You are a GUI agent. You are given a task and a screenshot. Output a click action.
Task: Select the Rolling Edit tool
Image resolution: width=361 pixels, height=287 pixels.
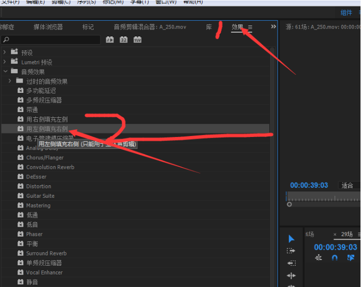[x=291, y=276]
